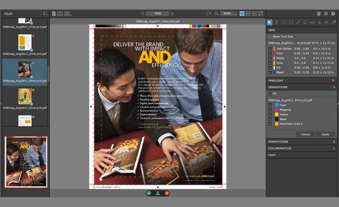Go to the next page arrow
The width and height of the screenshot is (339, 207).
click(x=172, y=14)
